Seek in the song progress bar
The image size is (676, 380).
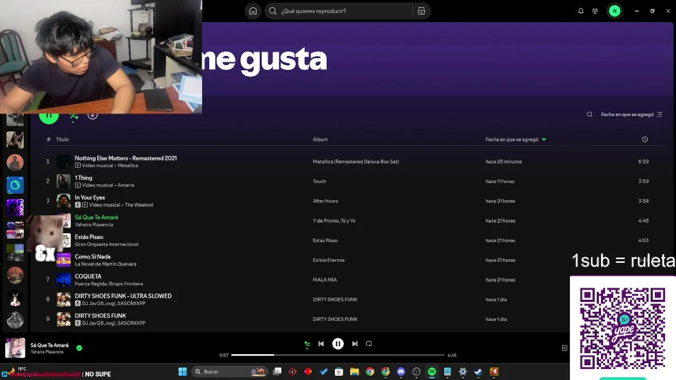(x=338, y=355)
